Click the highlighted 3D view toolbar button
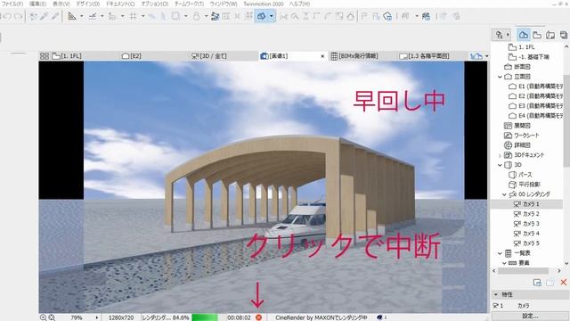The image size is (570, 321). click(262, 16)
